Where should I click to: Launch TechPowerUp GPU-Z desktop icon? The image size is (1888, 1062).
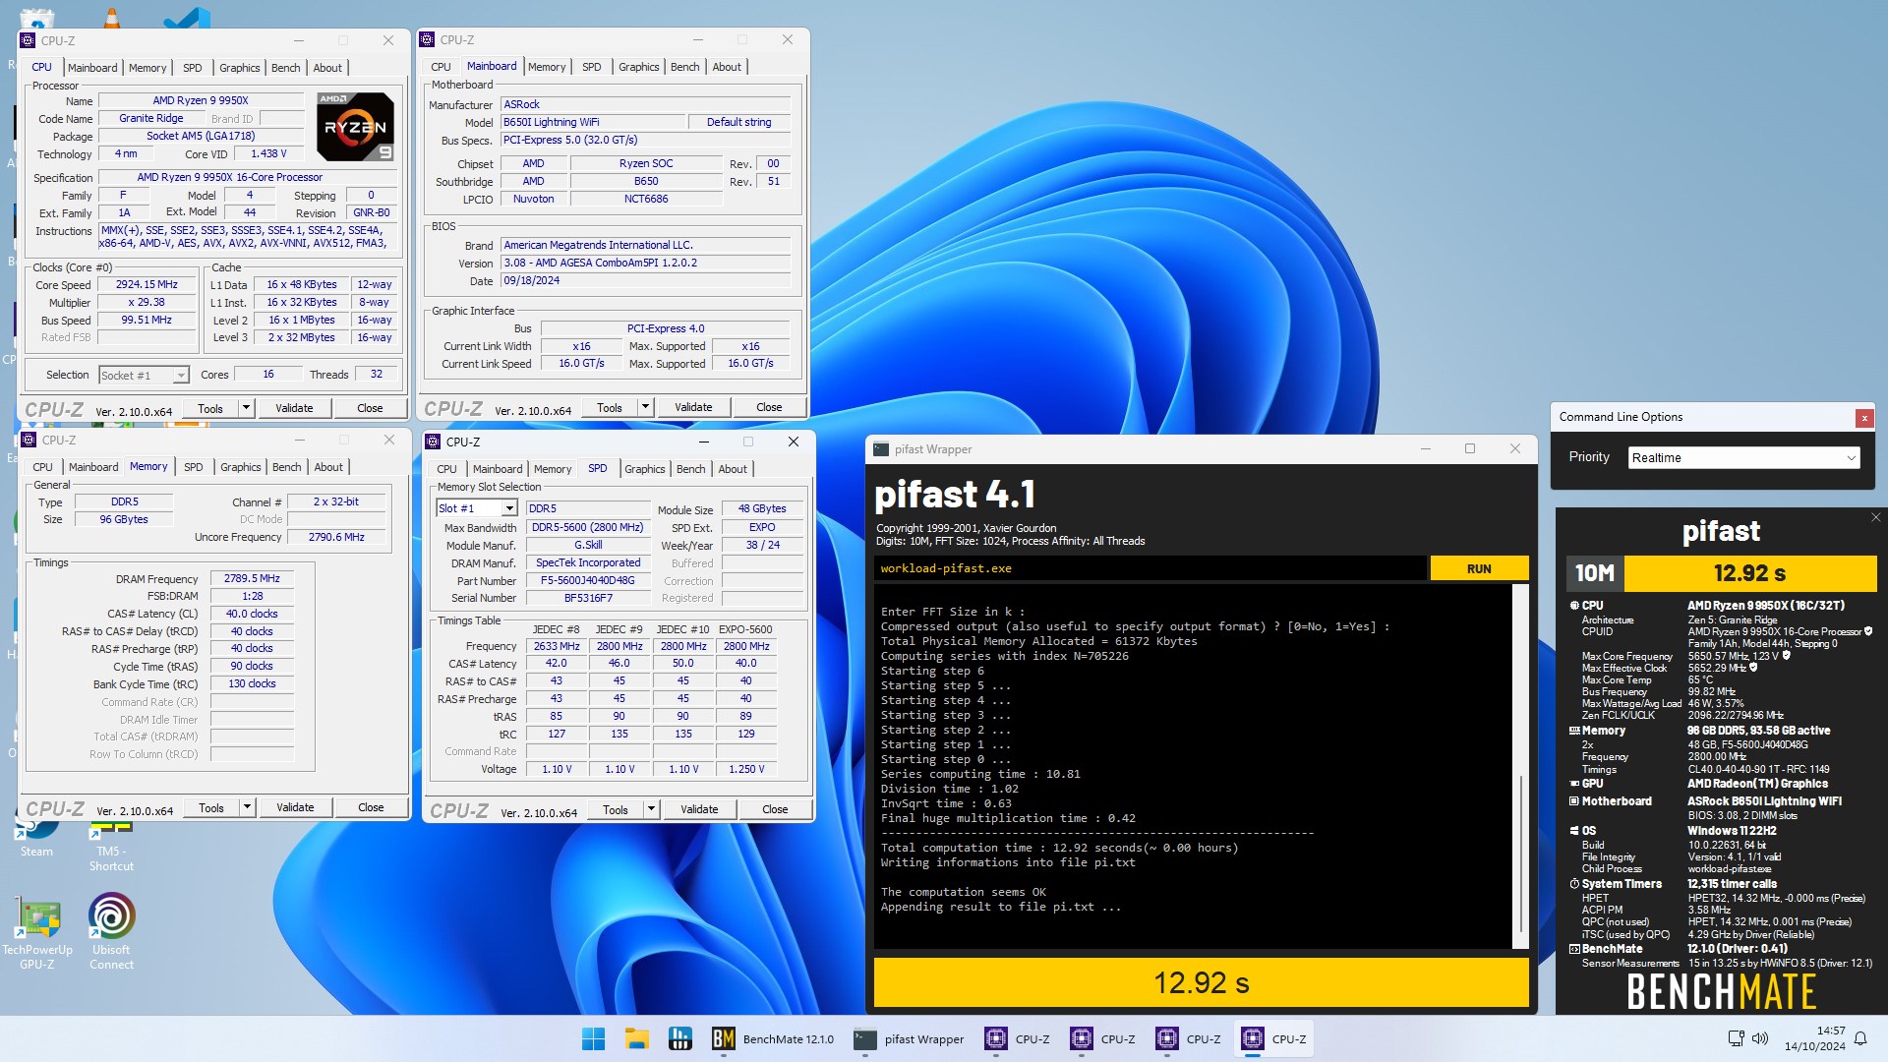coord(37,931)
